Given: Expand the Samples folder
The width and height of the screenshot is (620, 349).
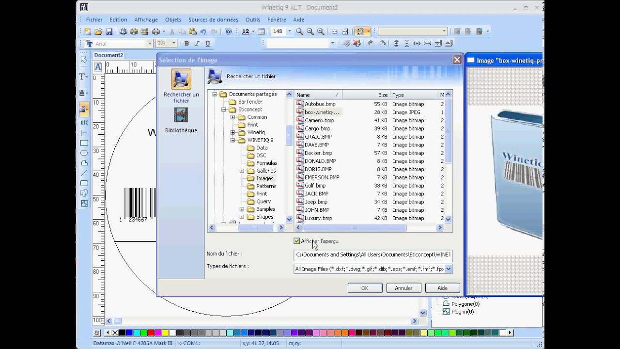Looking at the screenshot, I should (x=242, y=209).
